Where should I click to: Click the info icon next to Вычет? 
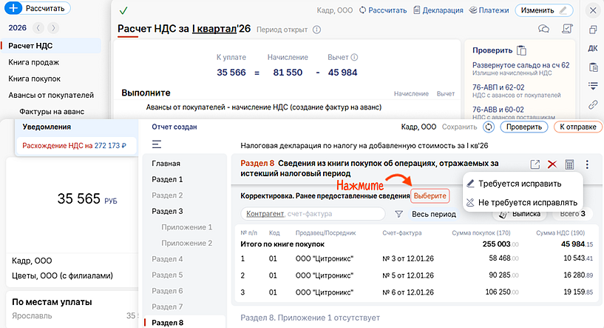[x=354, y=57]
